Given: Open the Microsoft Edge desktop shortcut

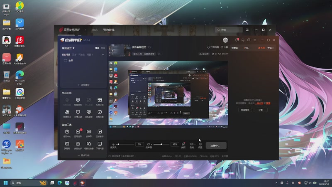Looking at the screenshot, I should (20, 78).
